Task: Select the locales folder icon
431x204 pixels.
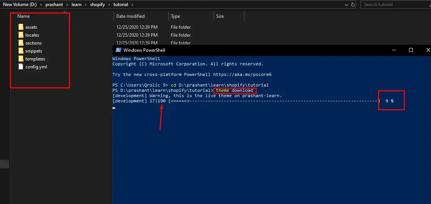Action: (20, 35)
